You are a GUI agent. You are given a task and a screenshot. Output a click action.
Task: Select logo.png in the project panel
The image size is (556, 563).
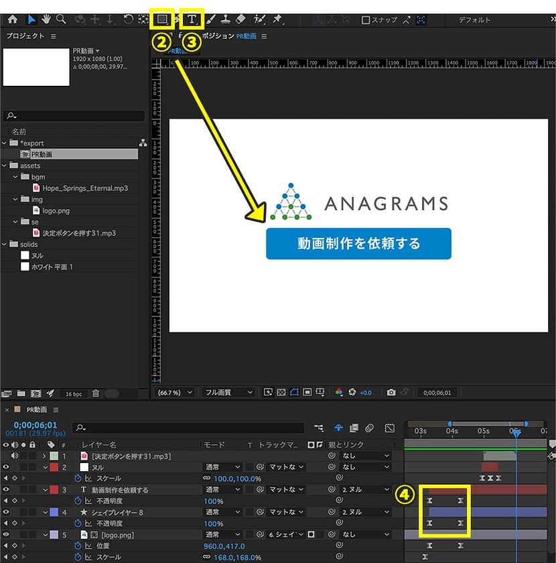56,210
